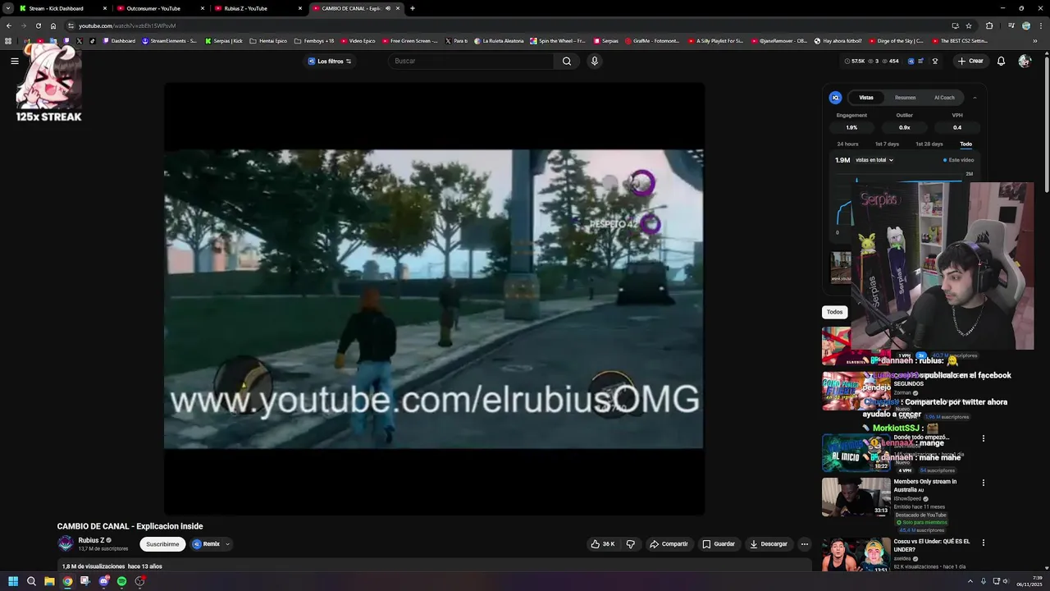Click the Chrome address bar URL
The width and height of the screenshot is (1050, 591).
click(127, 25)
